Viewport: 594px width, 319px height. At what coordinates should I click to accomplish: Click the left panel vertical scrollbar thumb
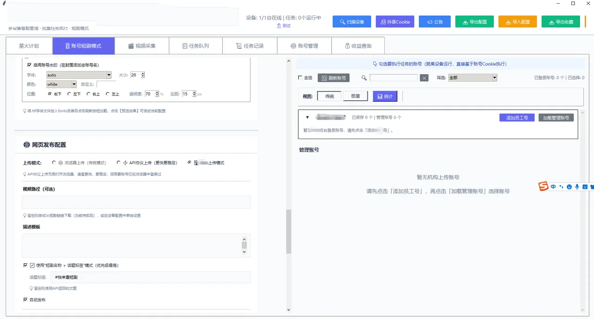[289, 232]
